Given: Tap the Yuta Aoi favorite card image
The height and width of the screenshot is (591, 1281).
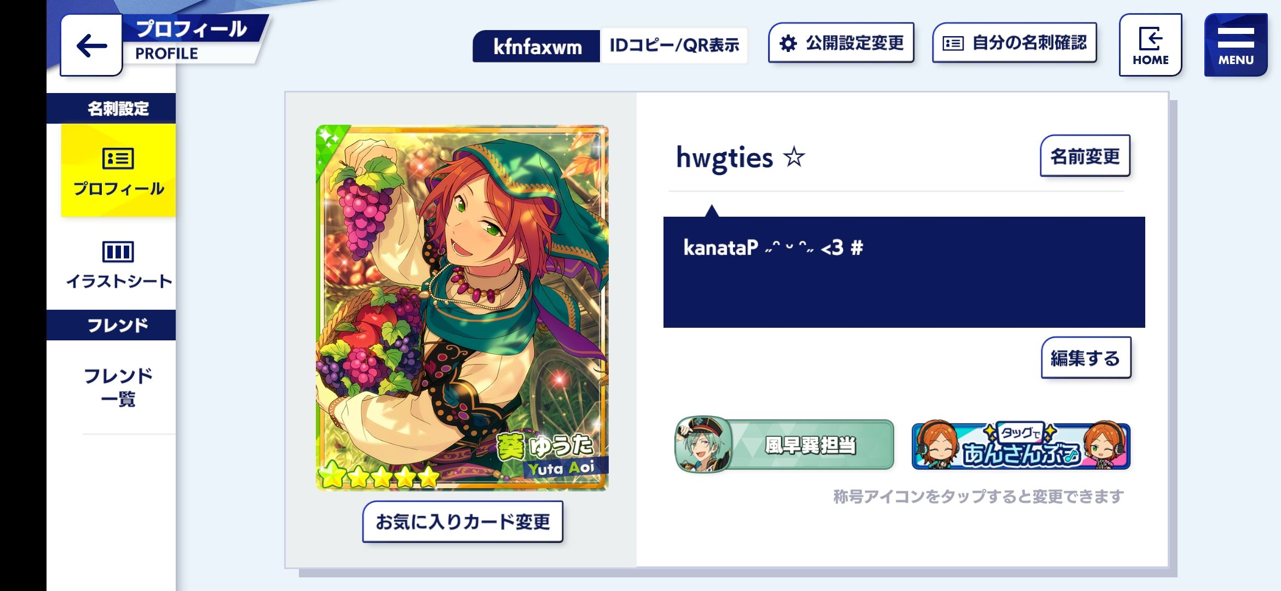Looking at the screenshot, I should tap(462, 308).
